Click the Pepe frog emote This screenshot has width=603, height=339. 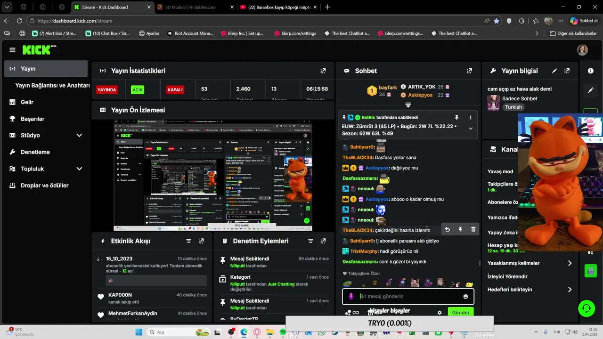(347, 283)
